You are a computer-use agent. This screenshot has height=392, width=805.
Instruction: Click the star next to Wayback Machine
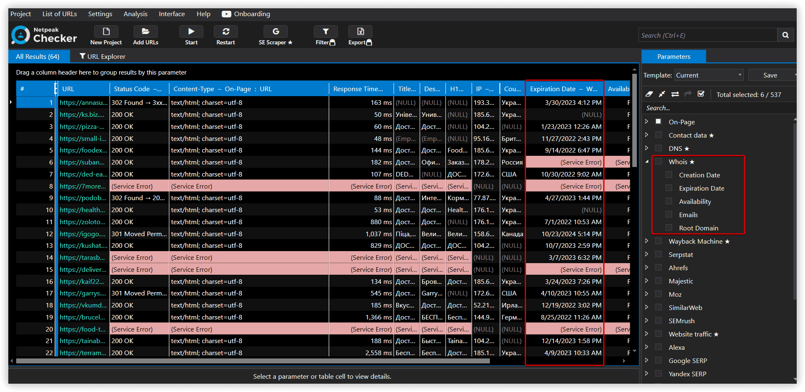(x=727, y=242)
